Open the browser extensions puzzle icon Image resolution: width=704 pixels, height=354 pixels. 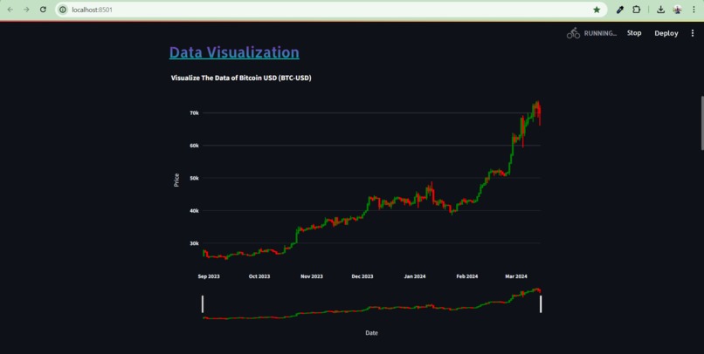636,10
